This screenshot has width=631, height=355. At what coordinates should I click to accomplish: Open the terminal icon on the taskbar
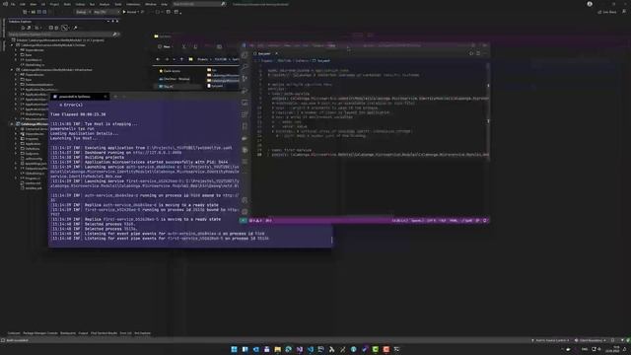396,349
